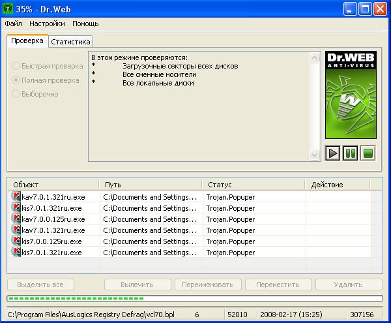This screenshot has height=323, width=391.
Task: Click scroll-down arrow in the description box
Action: 315,155
